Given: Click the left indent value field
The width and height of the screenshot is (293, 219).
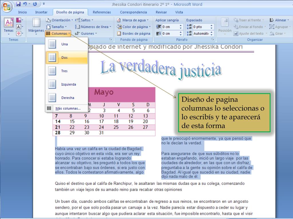Looking at the screenshot, I should [x=170, y=27].
